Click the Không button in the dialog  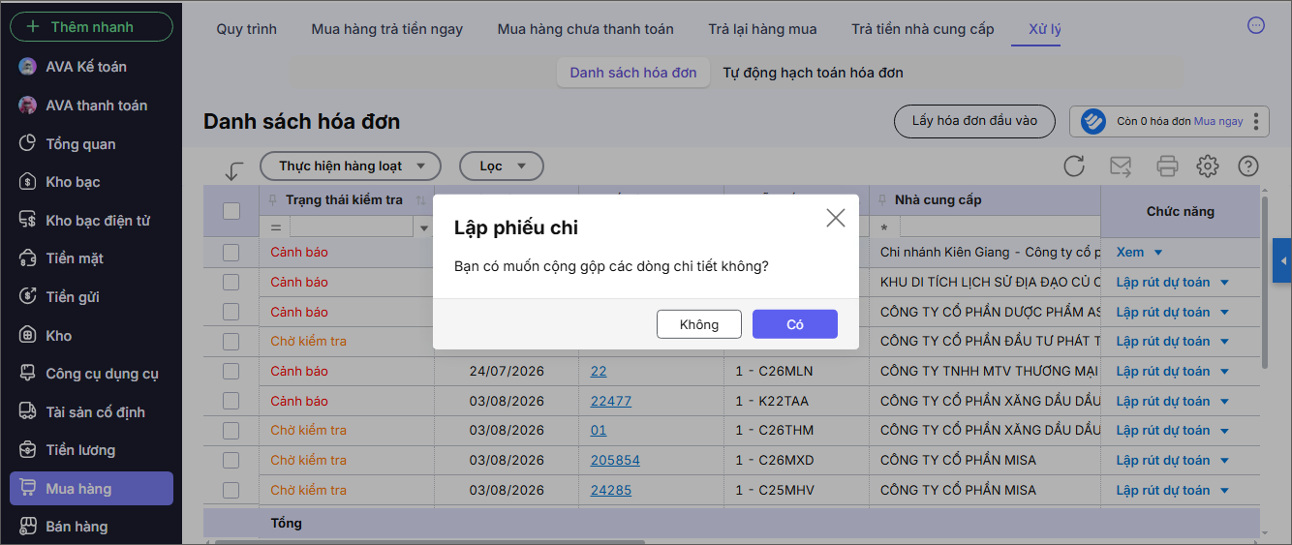point(699,324)
